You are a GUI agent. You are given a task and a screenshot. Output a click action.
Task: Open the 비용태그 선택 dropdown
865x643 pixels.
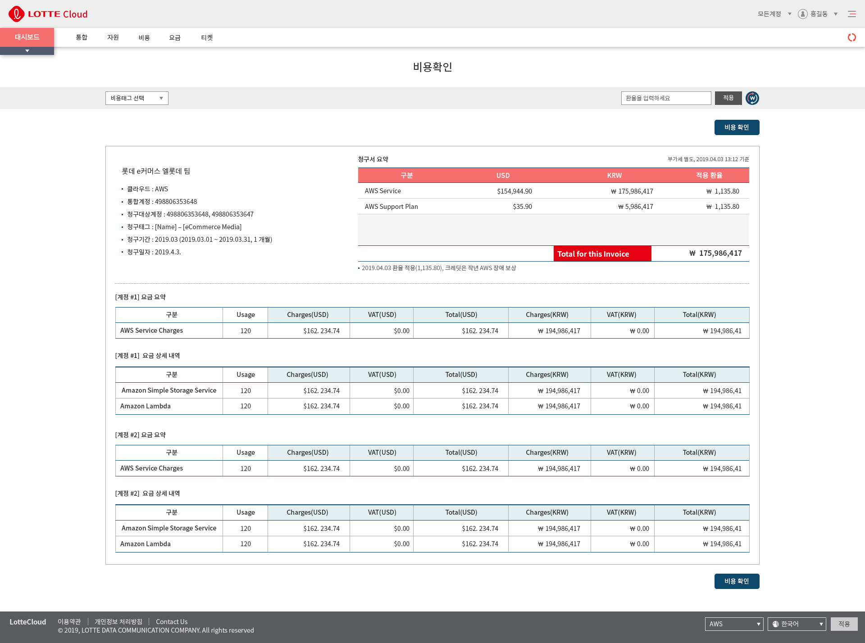pos(137,98)
